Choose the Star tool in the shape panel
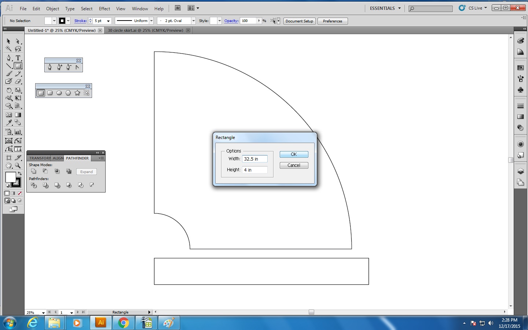 77,93
